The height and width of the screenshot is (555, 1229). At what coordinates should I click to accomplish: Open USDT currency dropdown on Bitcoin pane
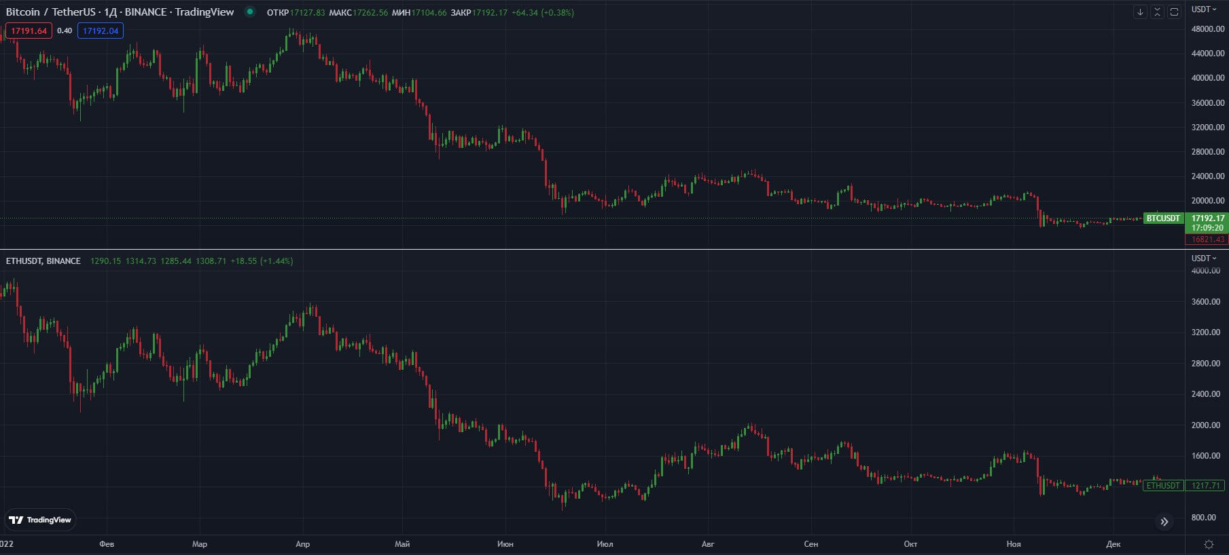pos(1204,9)
